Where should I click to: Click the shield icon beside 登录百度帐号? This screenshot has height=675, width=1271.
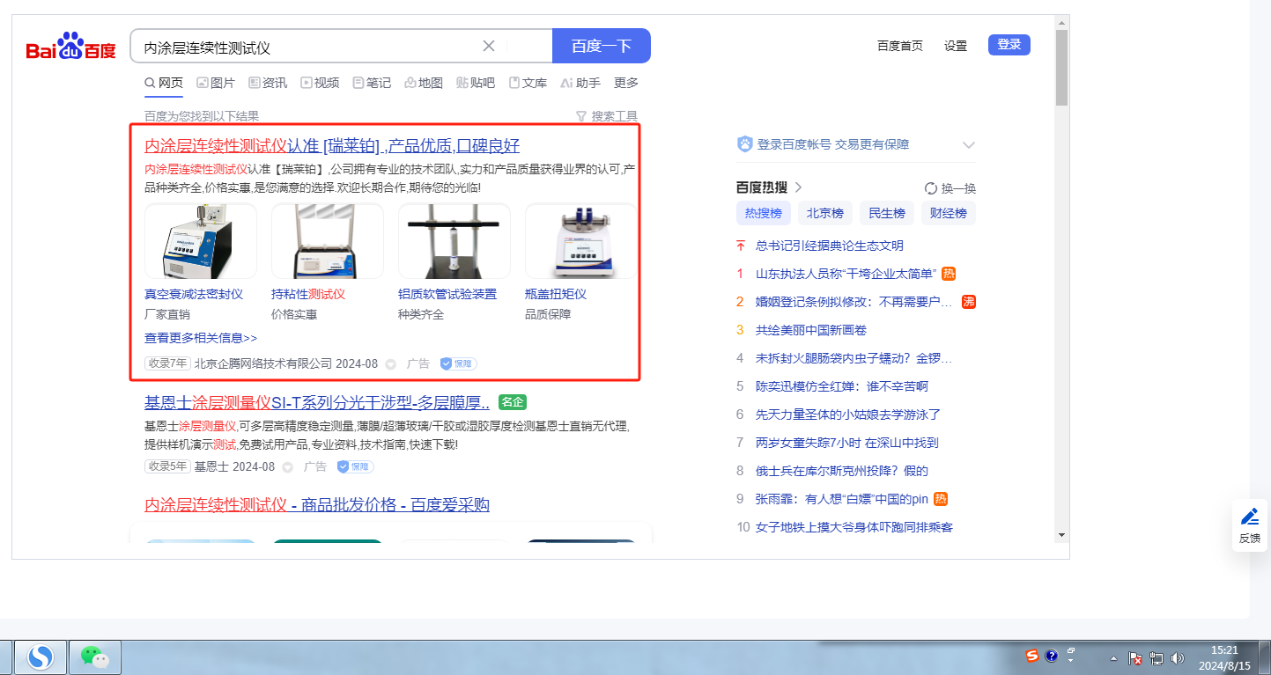tap(744, 144)
